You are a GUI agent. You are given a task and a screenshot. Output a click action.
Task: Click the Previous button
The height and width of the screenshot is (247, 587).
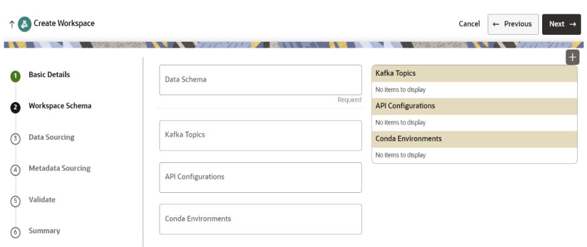[x=513, y=24]
